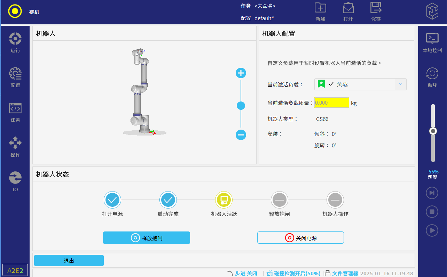Image resolution: width=447 pixels, height=277 pixels.
Task: Click the 新建 (New) task icon
Action: coord(320,12)
